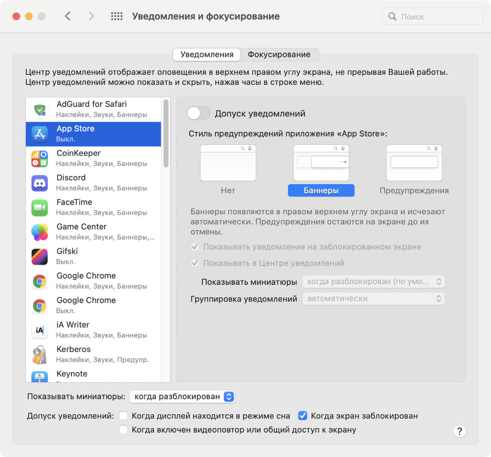Viewport: 491px width, 457px height.
Task: Click the app list scrollbar
Action: point(165,134)
